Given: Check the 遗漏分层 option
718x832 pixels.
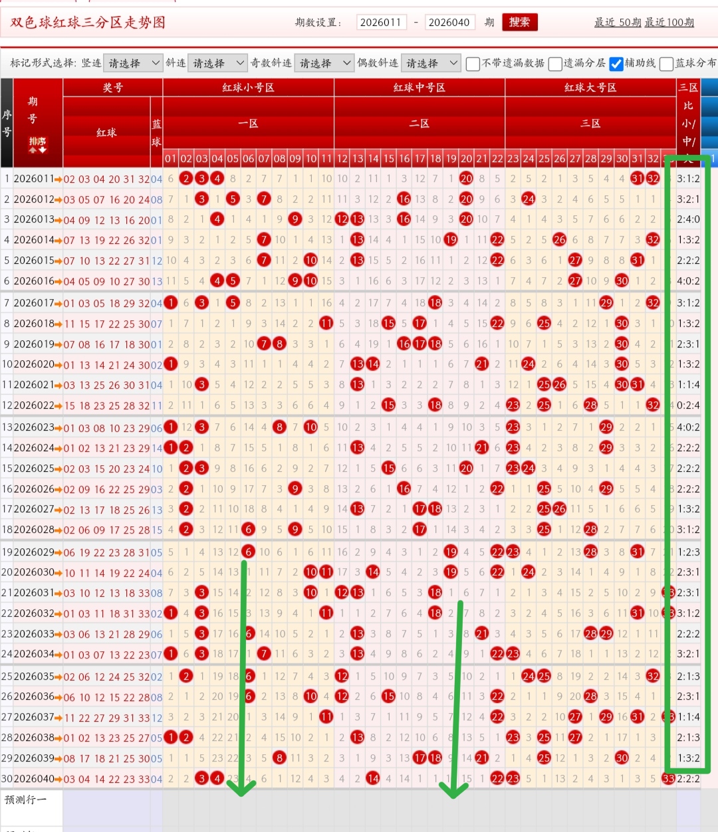Looking at the screenshot, I should (555, 63).
